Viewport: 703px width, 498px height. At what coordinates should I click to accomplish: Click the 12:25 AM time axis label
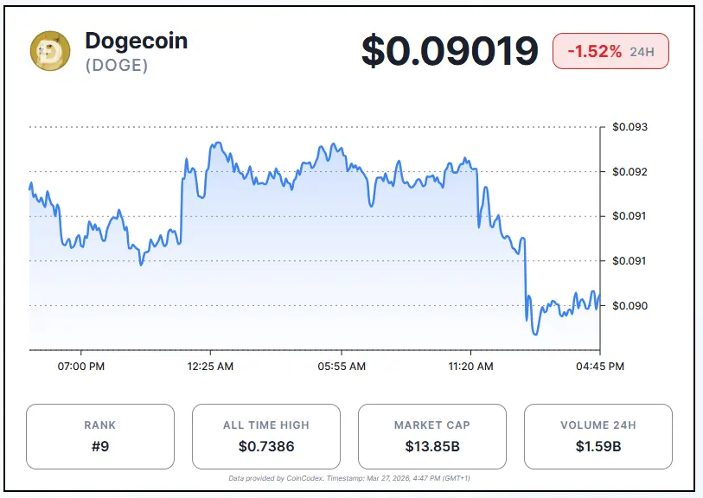pos(210,367)
